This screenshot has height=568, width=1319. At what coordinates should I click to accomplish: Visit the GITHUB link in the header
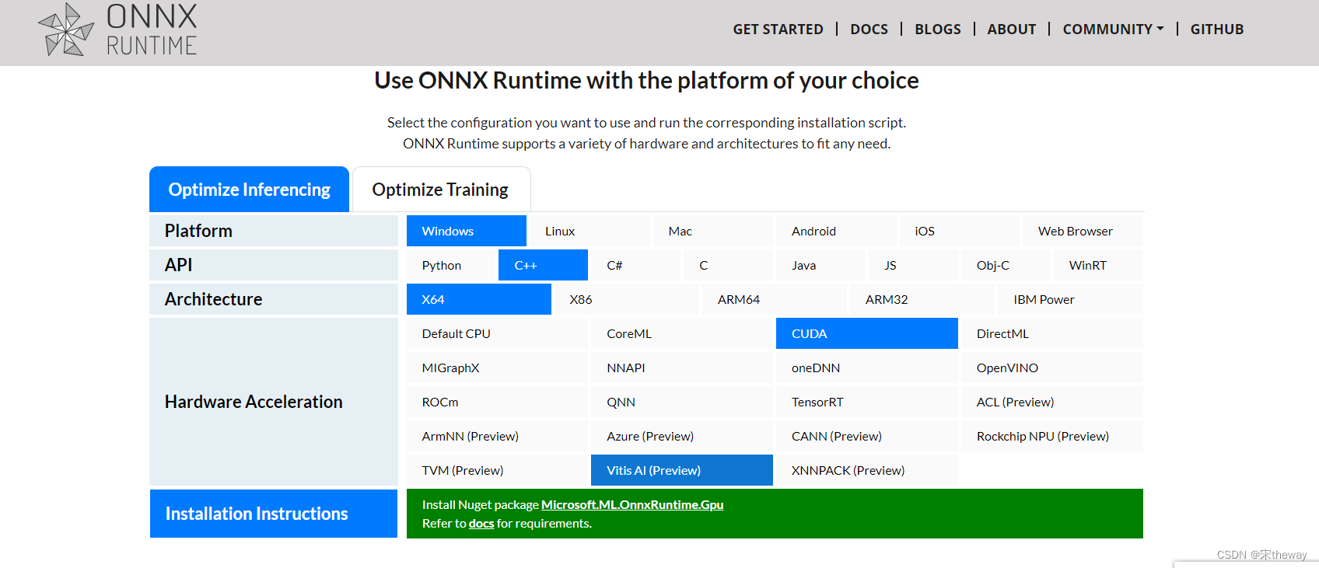point(1216,30)
